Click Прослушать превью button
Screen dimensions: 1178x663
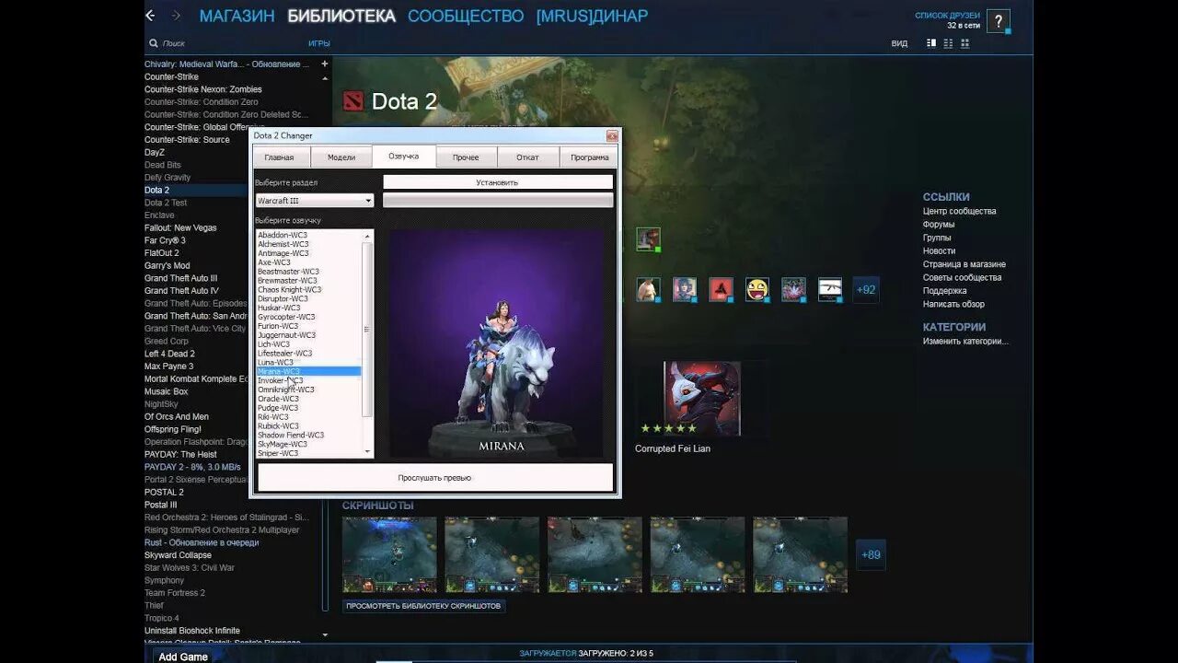pos(434,478)
